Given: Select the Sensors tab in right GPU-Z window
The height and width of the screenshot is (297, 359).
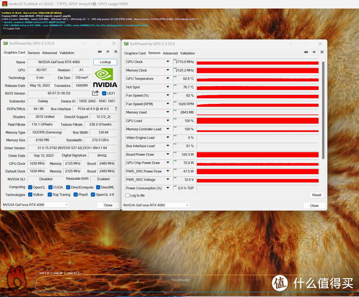Looking at the screenshot, I should (154, 53).
